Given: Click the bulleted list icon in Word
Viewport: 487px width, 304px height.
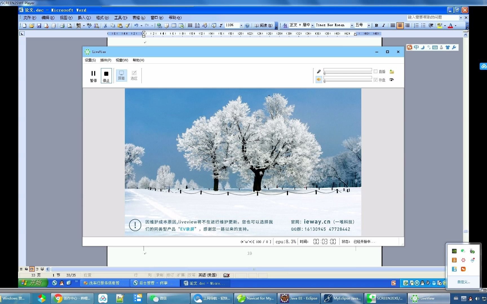Looking at the screenshot, I should tap(424, 26).
